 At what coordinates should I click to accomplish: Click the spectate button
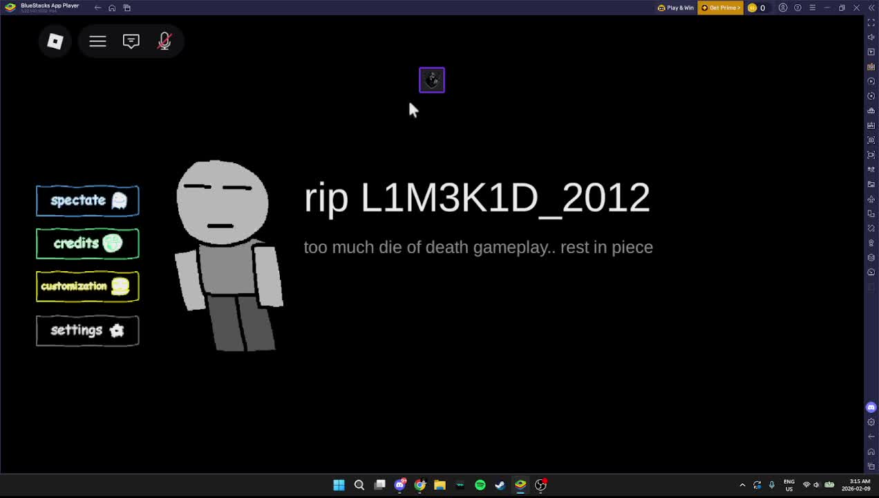pos(88,201)
